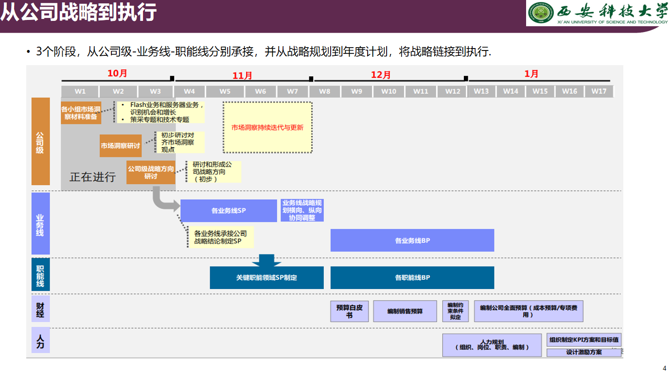Click week cell W8
This screenshot has height=373, width=671.
324,91
